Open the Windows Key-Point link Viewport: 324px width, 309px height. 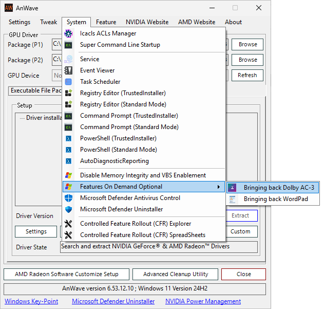(31, 301)
